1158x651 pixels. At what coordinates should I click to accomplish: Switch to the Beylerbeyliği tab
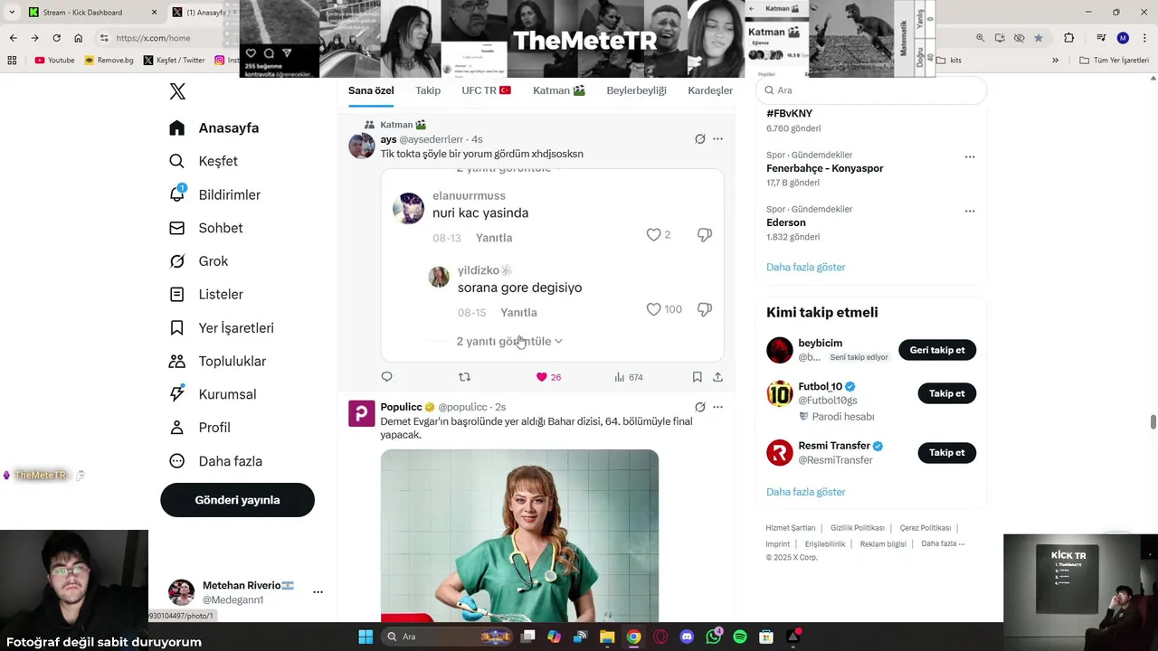636,90
